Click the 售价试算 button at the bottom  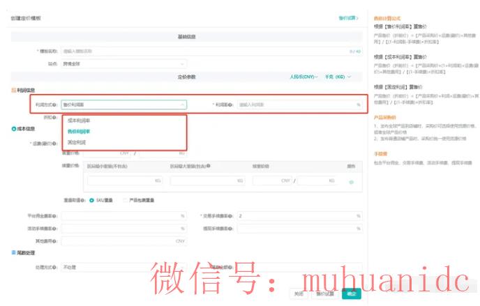pos(325,293)
